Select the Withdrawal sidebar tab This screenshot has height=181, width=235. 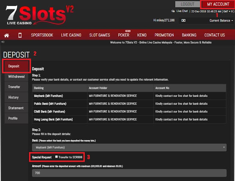coord(16,76)
